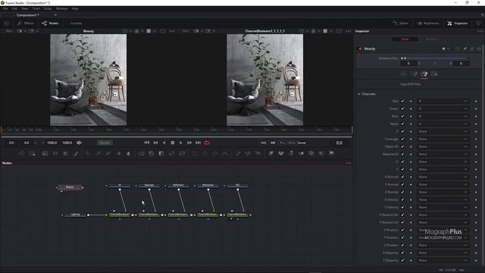Open the active Import tab icon in Inspector
The height and width of the screenshot is (273, 485).
coord(424,74)
